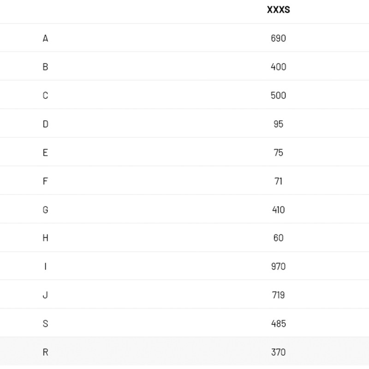369x369 pixels.
Task: Select row label B
Action: pos(45,67)
